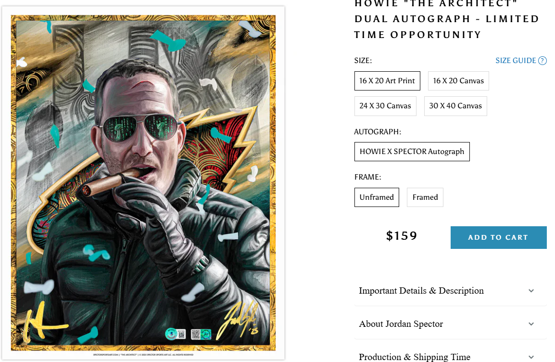Expand the About Jordan Spector section
The height and width of the screenshot is (362, 555).
[x=450, y=324]
